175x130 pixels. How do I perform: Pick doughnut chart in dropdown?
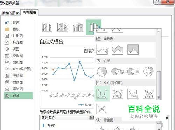[148, 71]
